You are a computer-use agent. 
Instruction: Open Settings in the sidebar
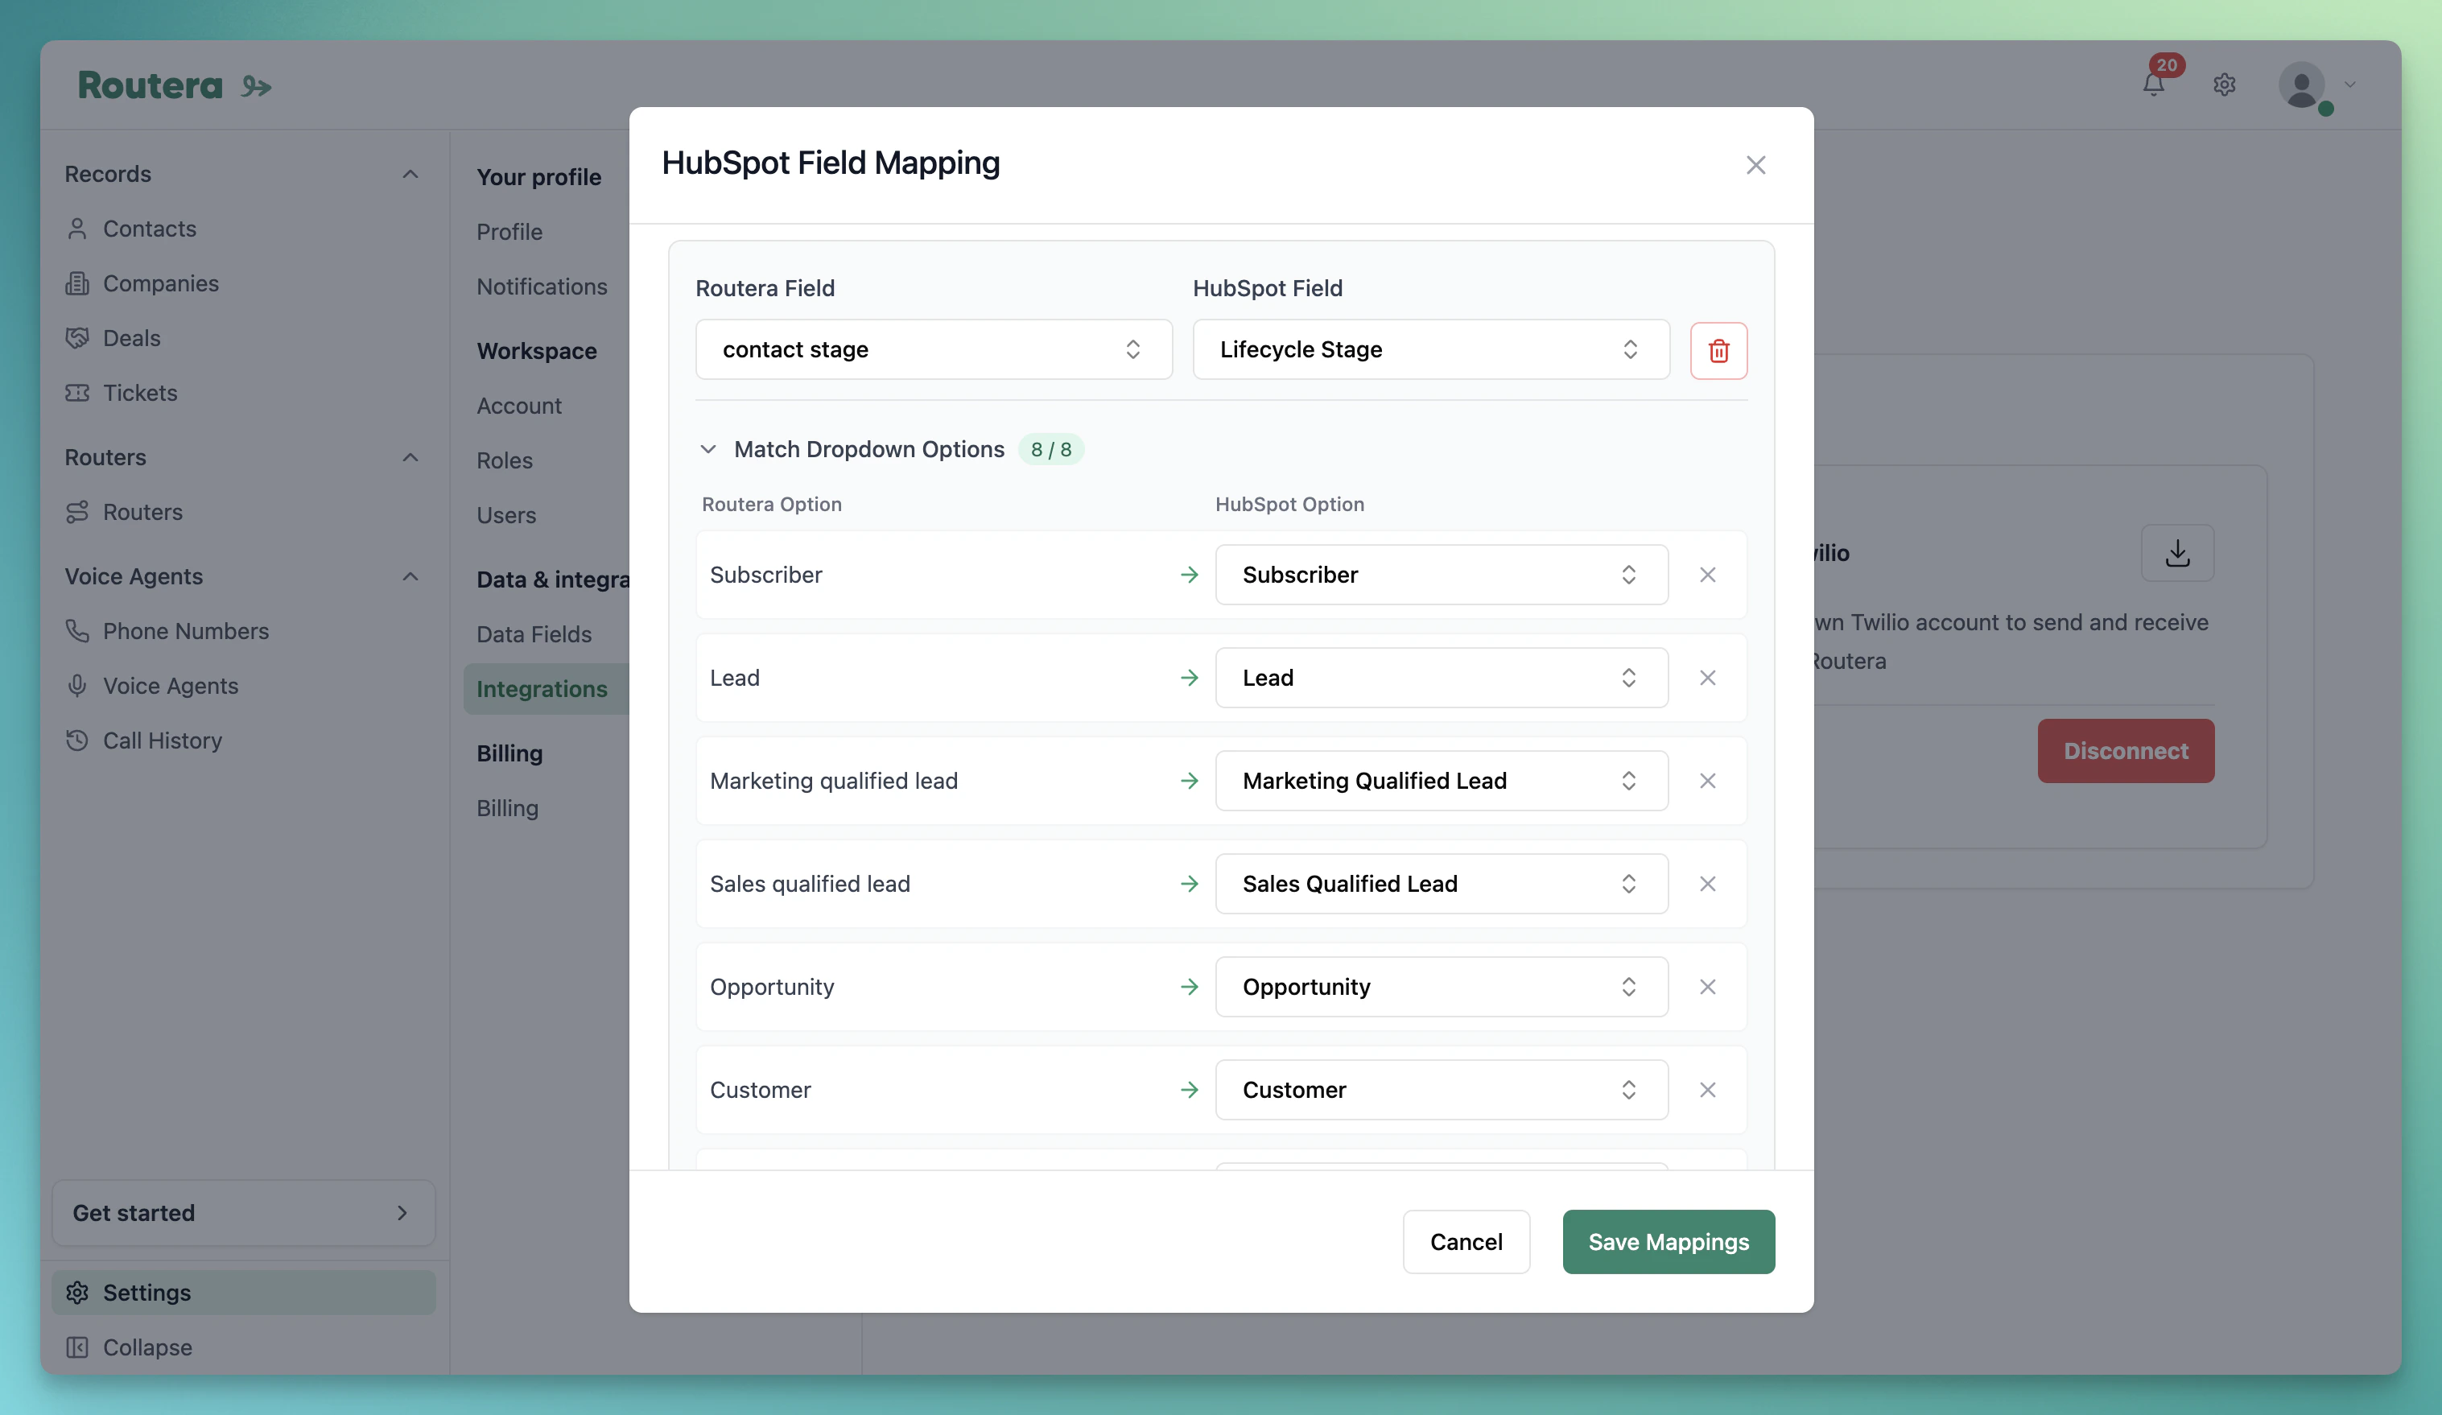[243, 1292]
